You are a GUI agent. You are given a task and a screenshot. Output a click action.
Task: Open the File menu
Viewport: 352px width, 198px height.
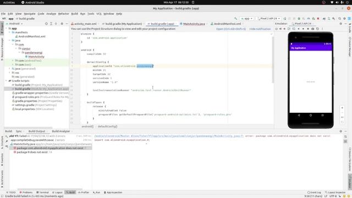point(3,14)
